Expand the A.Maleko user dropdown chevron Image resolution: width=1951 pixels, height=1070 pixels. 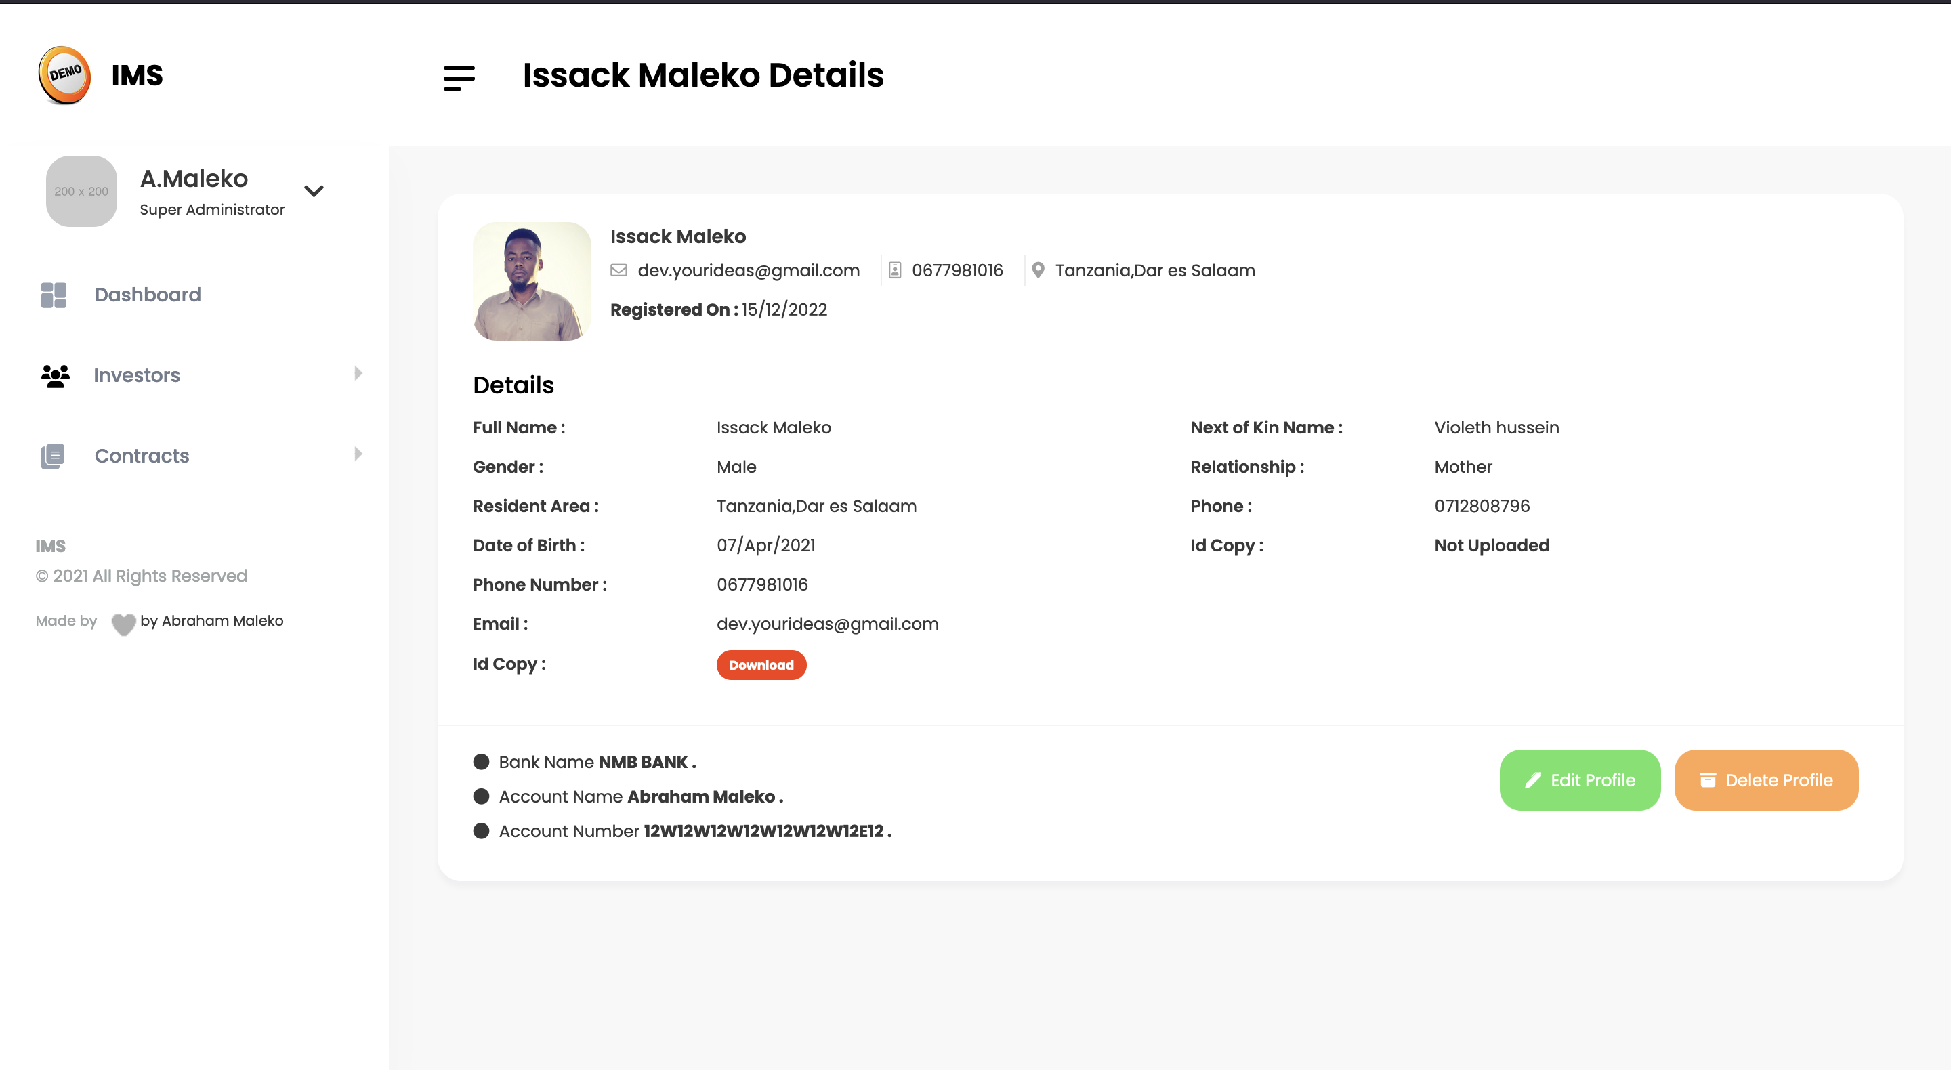314,191
